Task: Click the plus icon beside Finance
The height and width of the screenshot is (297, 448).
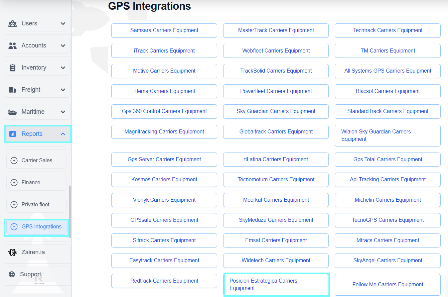Action: 14,183
